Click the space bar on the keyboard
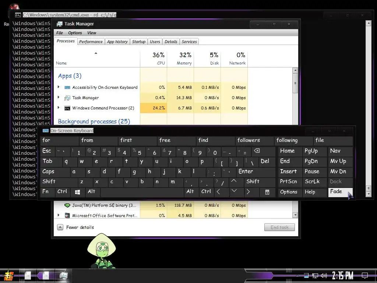The height and width of the screenshot is (283, 377). click(142, 192)
